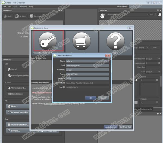Click the License Type field value
This screenshot has height=143, width=163.
pos(87,83)
